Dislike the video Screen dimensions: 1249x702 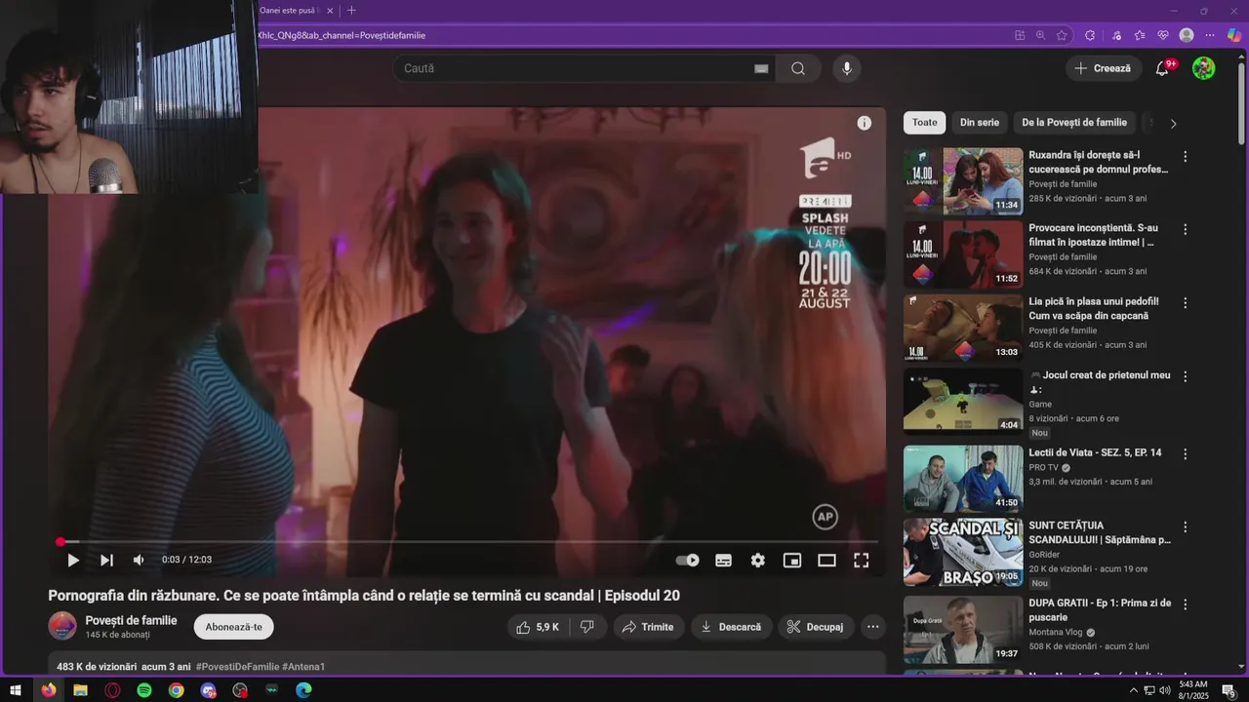tap(587, 627)
